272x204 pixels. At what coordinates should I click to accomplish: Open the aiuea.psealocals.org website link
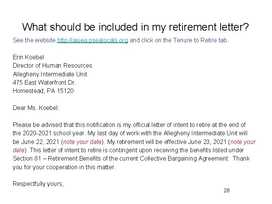93,40
